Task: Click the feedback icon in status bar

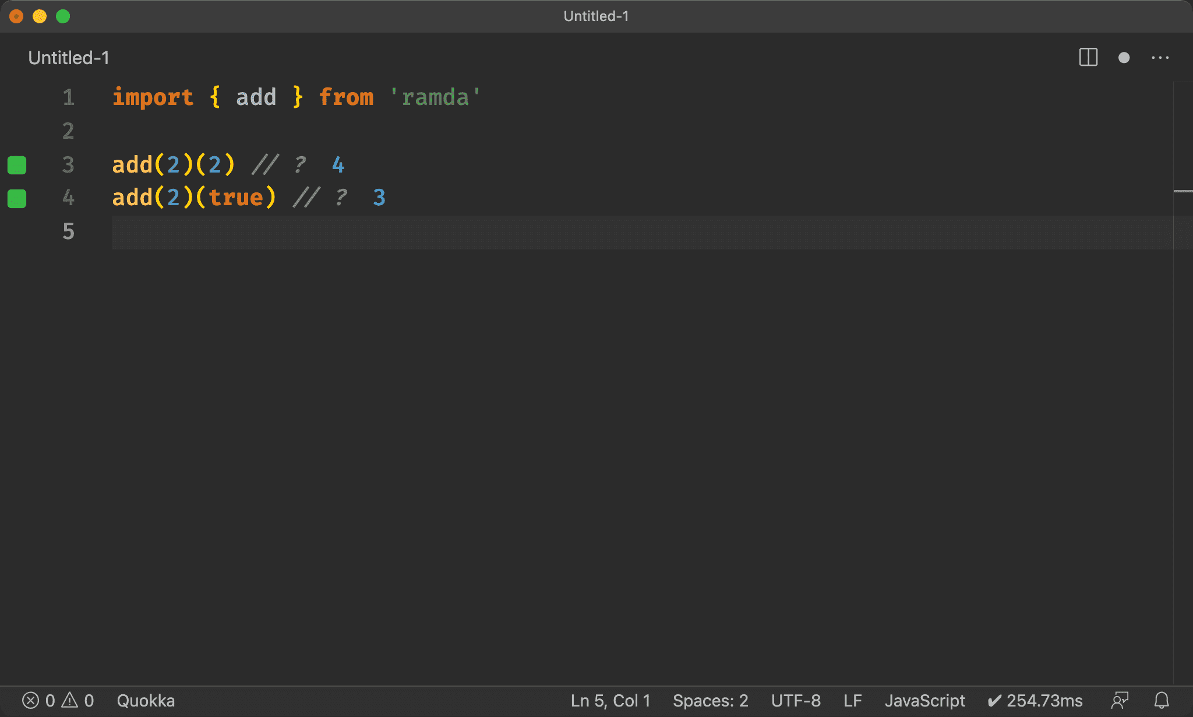Action: click(x=1120, y=700)
